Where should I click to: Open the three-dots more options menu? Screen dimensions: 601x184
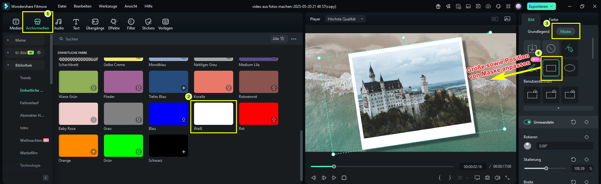[294, 39]
